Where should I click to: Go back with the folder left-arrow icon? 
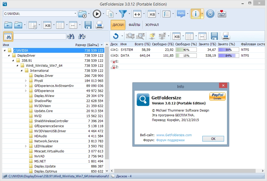pyautogui.click(x=8, y=25)
